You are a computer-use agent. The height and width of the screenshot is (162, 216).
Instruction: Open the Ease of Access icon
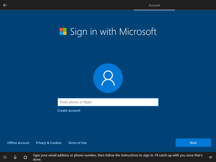coord(5,157)
